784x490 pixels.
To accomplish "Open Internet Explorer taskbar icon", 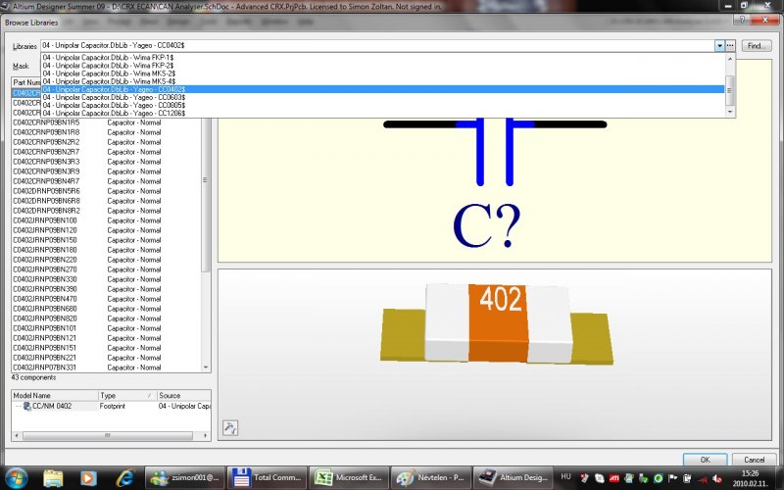I will 125,478.
